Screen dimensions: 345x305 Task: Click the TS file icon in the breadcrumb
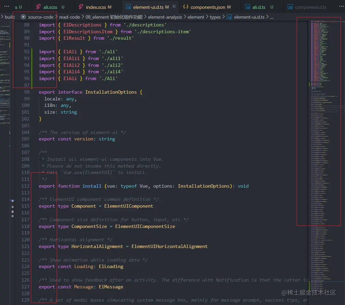point(229,17)
